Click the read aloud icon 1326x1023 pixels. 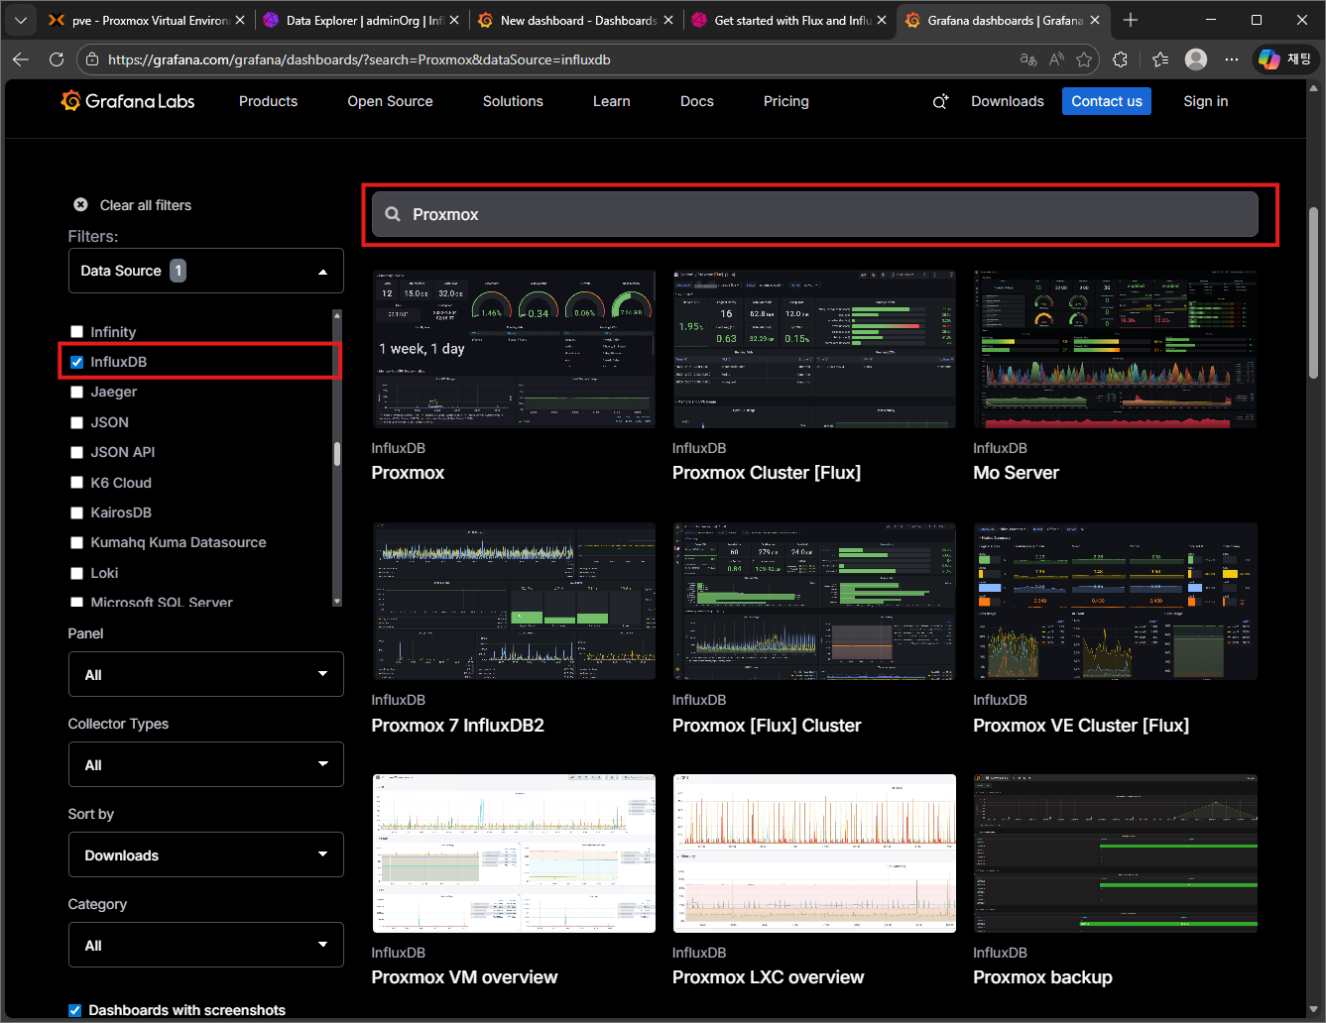click(x=1056, y=59)
